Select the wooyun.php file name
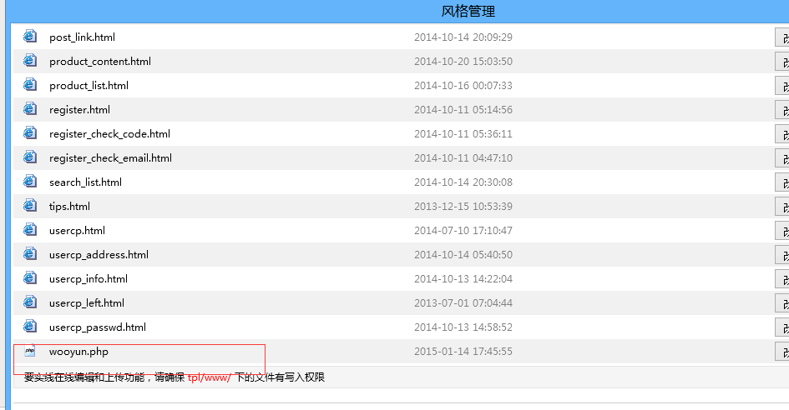 click(x=78, y=352)
